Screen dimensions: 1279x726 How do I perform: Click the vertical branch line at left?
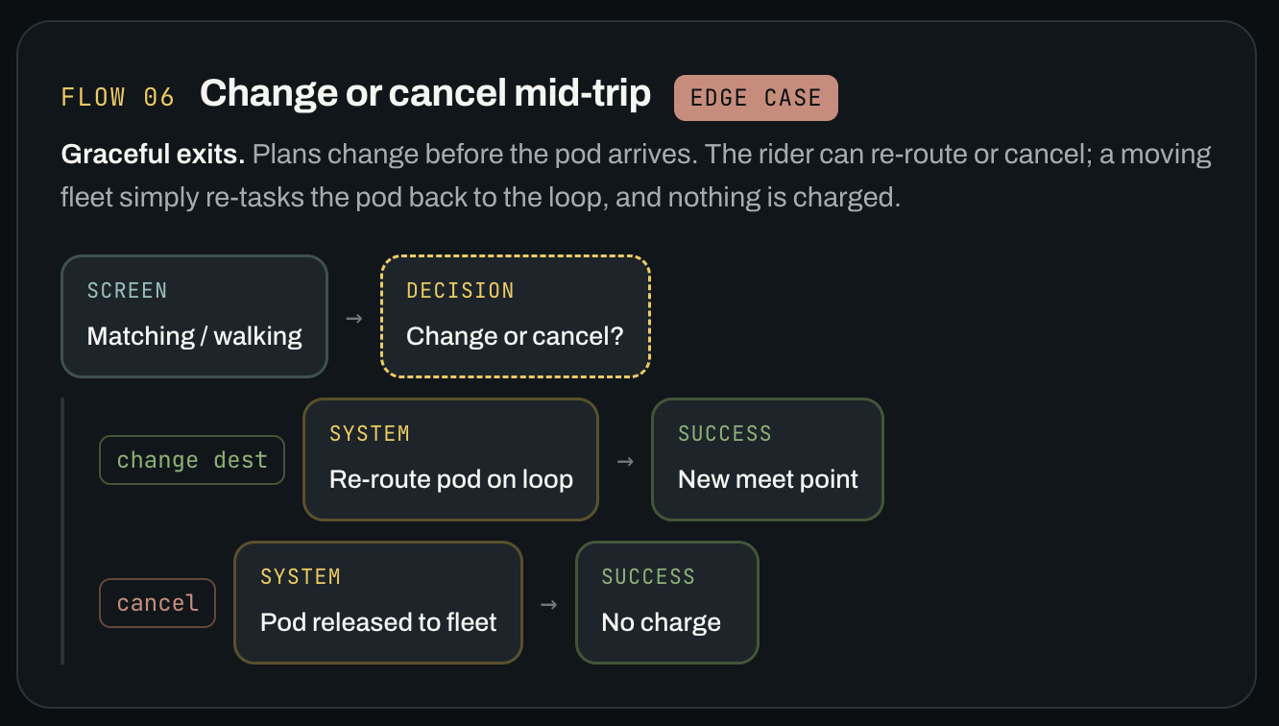(62, 531)
